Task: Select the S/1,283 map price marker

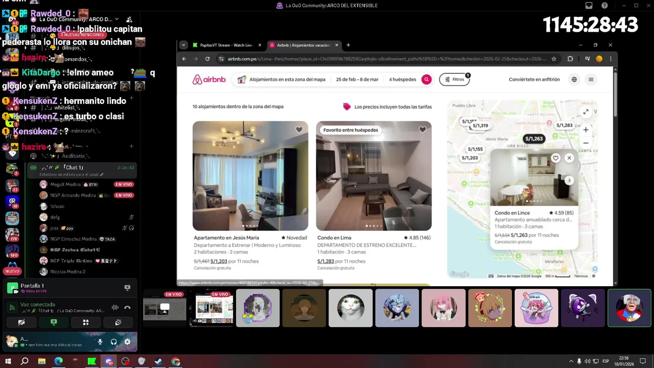Action: coord(565,125)
